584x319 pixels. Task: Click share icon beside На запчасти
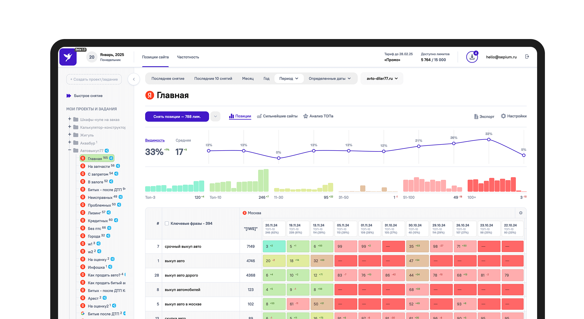pyautogui.click(x=118, y=166)
